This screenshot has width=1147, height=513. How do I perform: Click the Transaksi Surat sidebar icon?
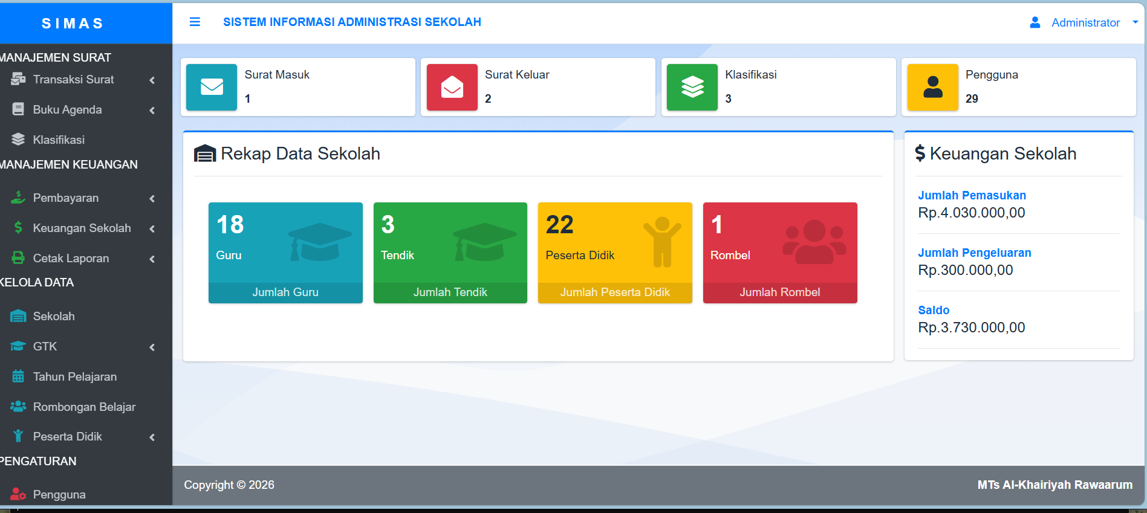(18, 79)
